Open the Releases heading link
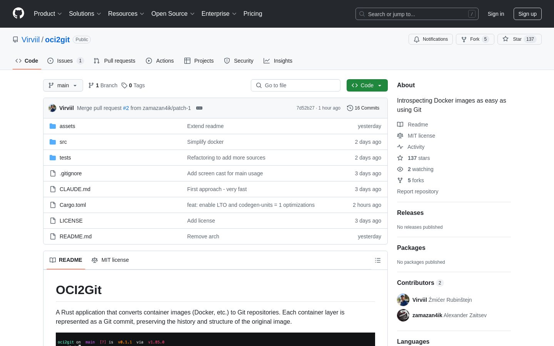The image size is (554, 346). point(410,213)
